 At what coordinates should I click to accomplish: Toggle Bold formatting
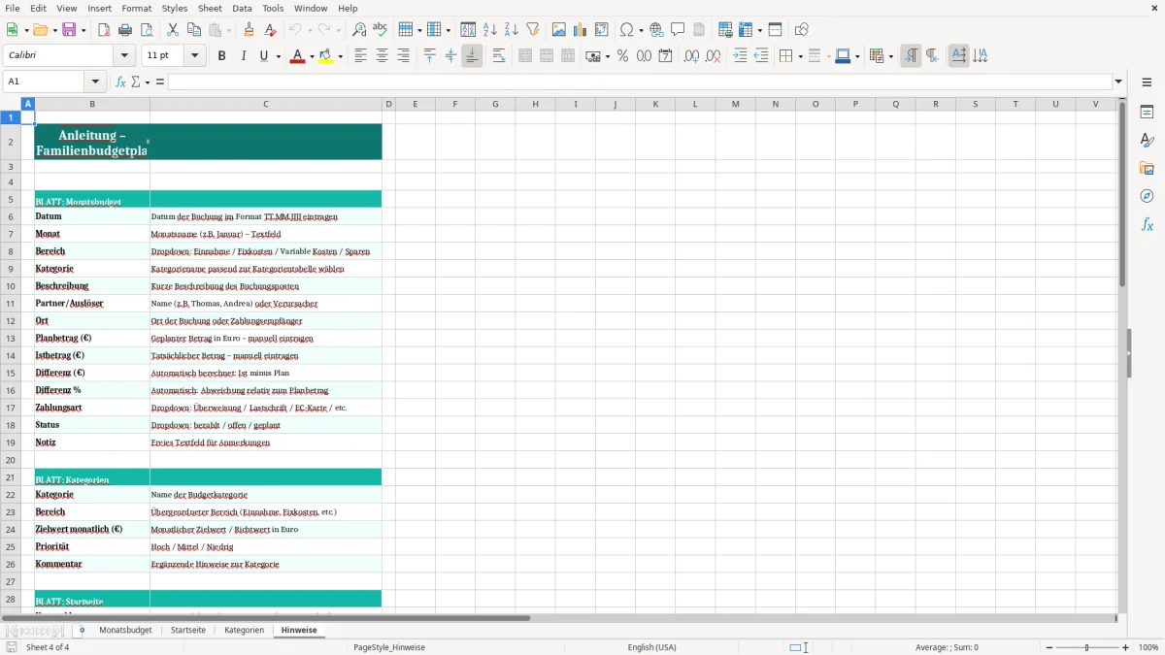pyautogui.click(x=222, y=56)
